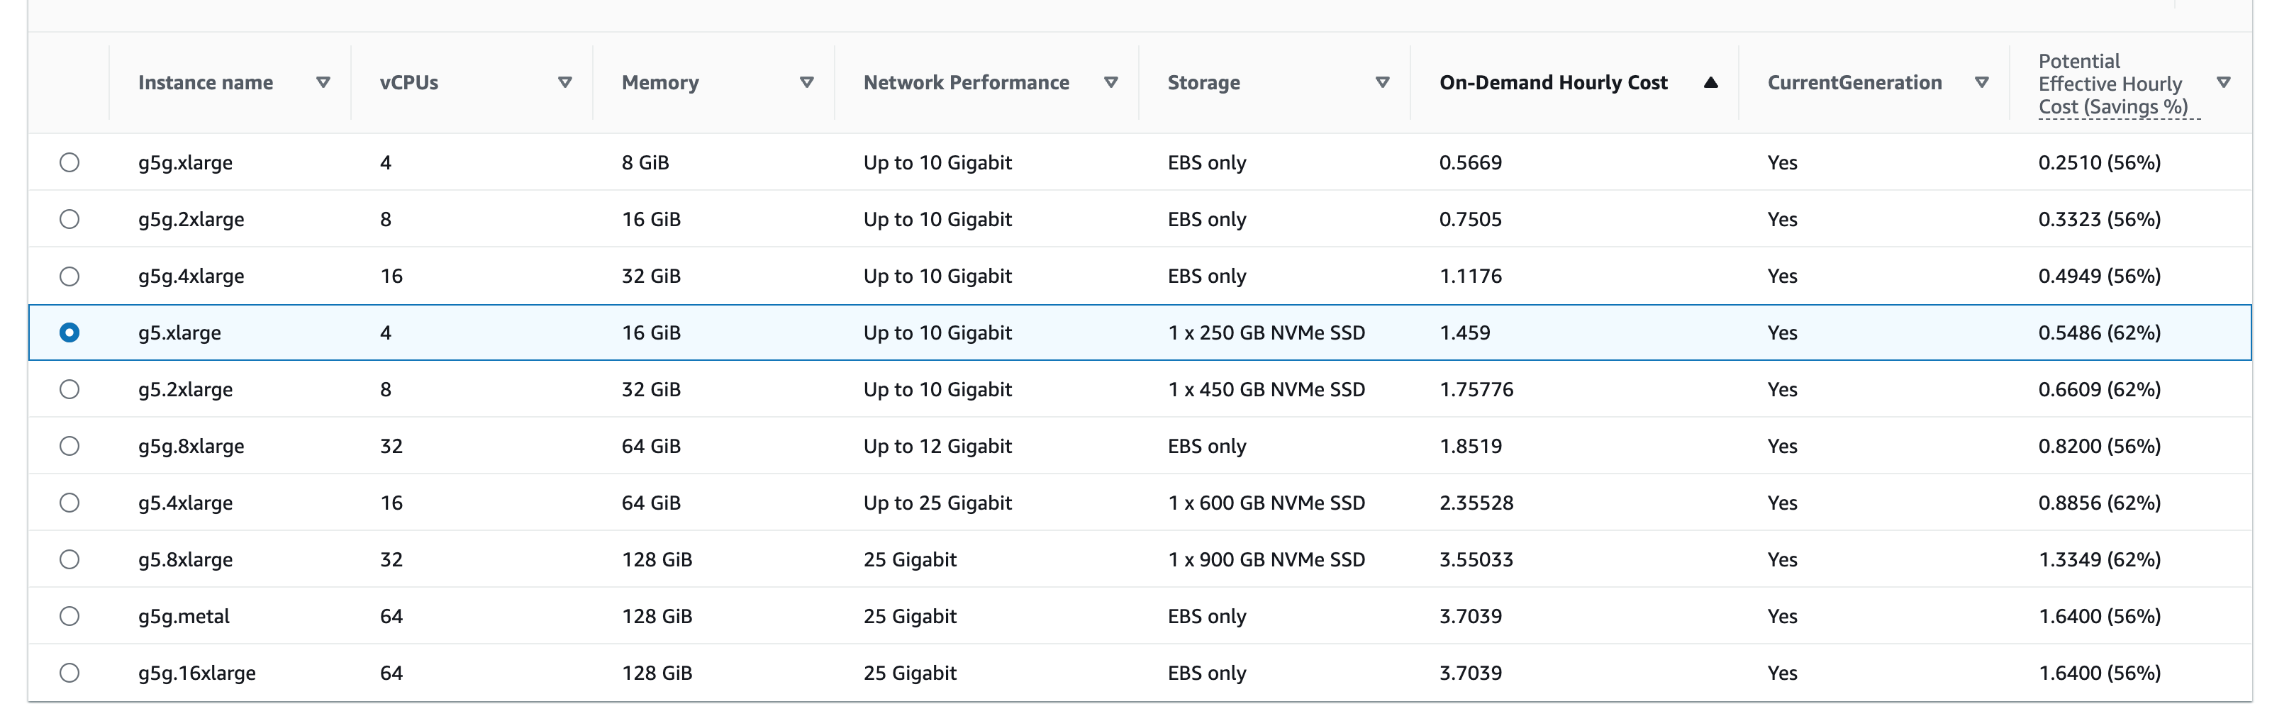Click the Potential Effective Hourly Cost header link
This screenshot has width=2272, height=716.
point(2112,84)
